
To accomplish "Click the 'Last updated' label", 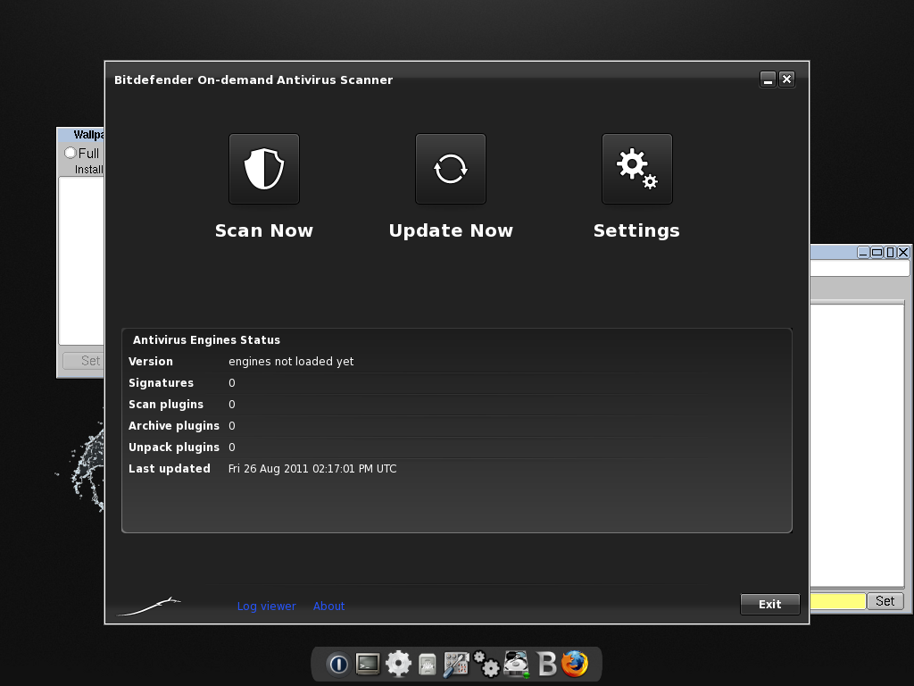I will [x=169, y=469].
